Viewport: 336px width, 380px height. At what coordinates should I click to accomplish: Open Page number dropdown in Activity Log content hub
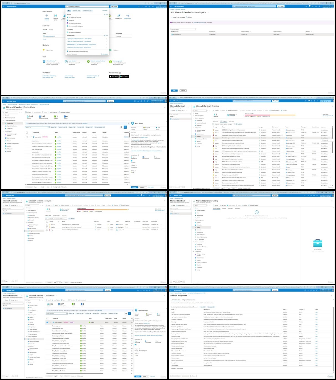(39, 187)
